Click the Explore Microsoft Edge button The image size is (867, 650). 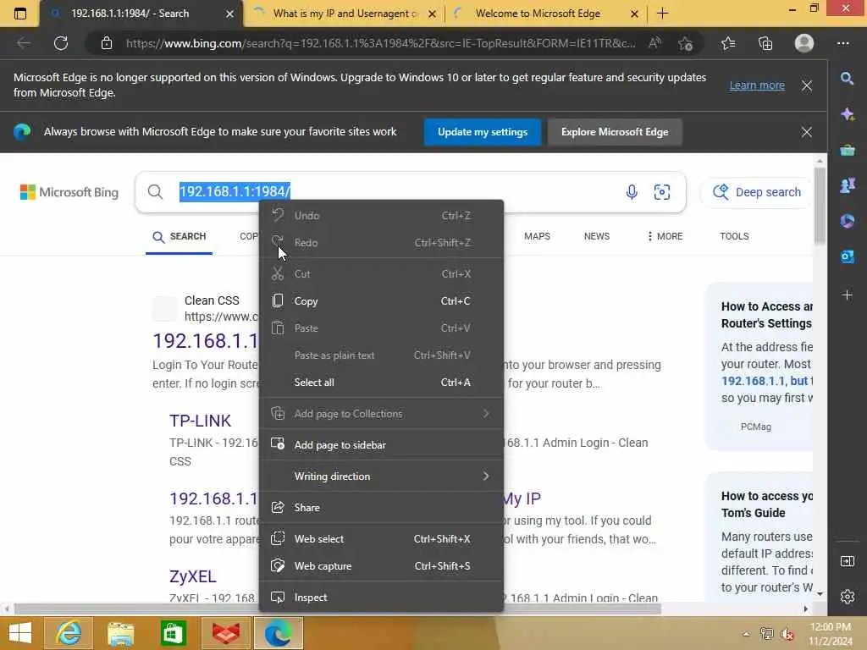click(615, 132)
